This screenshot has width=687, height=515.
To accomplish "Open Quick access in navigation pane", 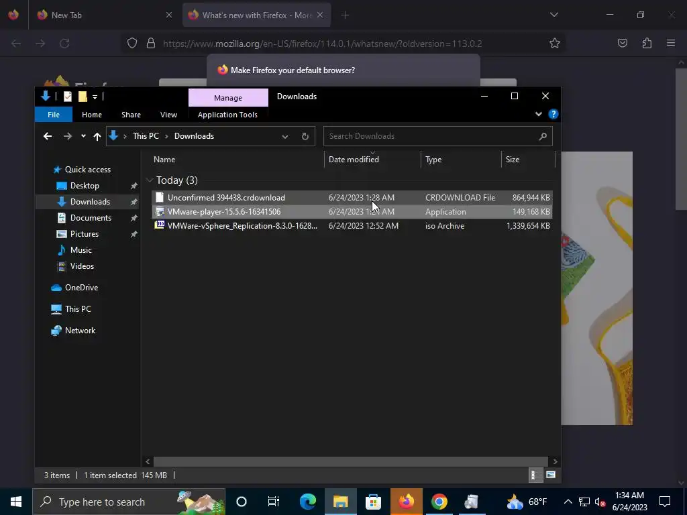I will point(88,170).
